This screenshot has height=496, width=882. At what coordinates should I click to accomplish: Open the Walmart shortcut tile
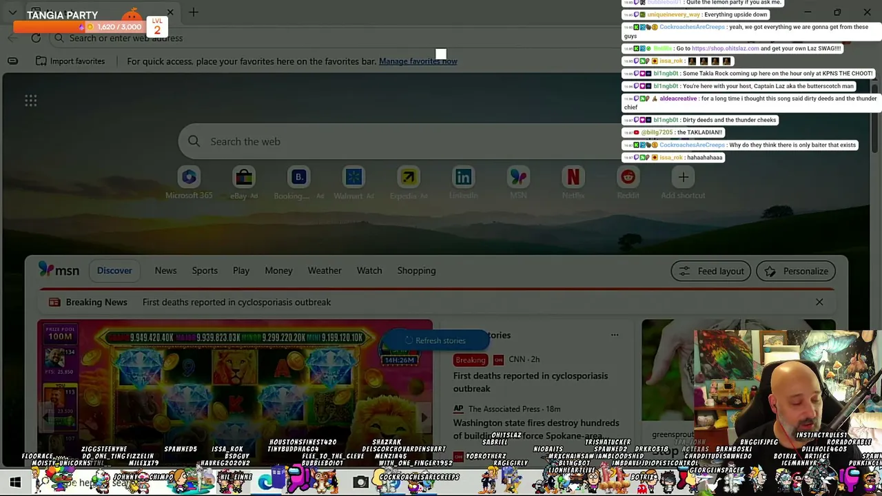(353, 183)
